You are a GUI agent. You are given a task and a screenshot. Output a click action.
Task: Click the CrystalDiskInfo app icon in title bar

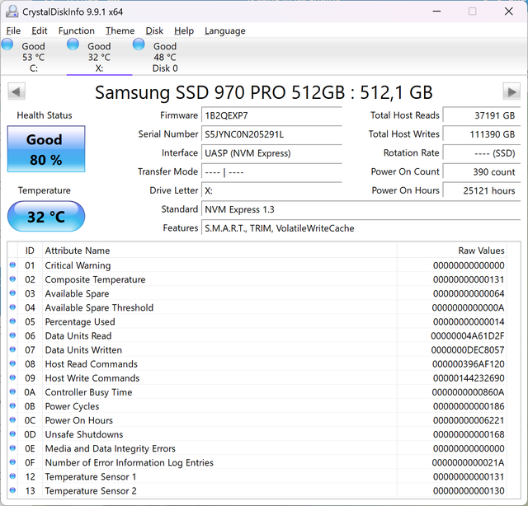(12, 12)
